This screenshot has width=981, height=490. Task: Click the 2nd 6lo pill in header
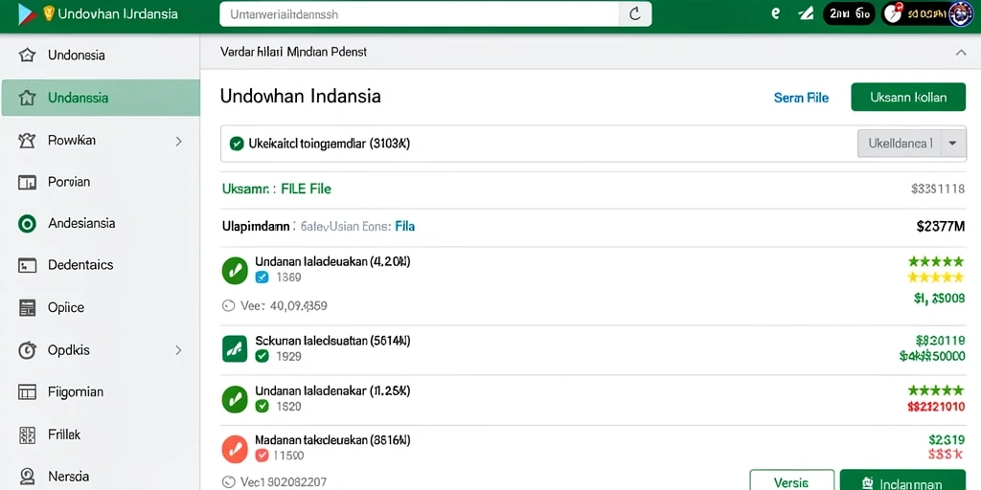click(x=849, y=13)
